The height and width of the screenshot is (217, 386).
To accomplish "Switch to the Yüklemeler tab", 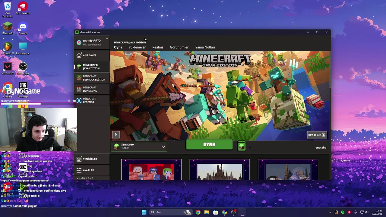I will (x=137, y=47).
